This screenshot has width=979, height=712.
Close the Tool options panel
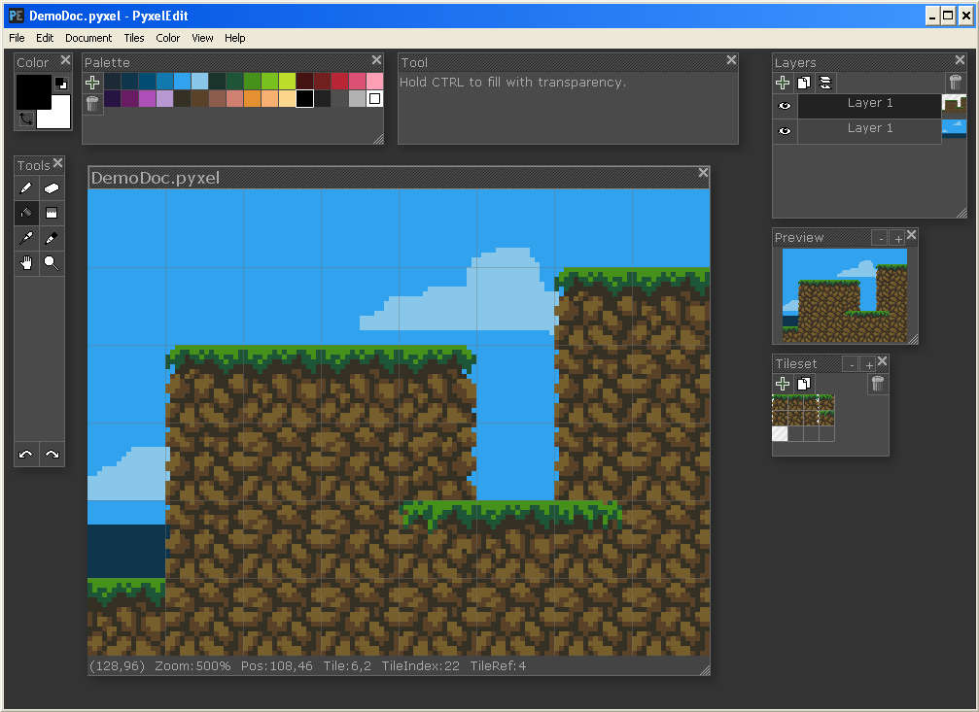coord(731,61)
